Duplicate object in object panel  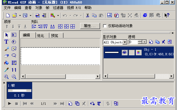click(157, 42)
